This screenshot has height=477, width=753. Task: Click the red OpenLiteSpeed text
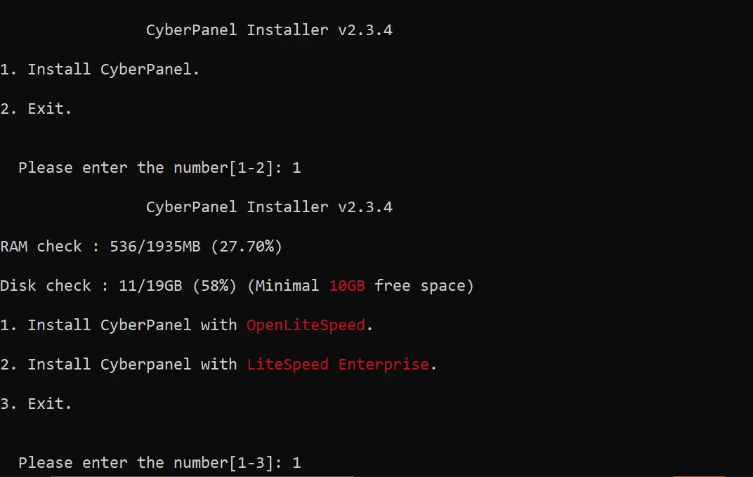pos(306,325)
